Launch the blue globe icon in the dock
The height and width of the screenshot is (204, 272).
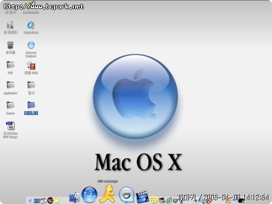click(89, 195)
